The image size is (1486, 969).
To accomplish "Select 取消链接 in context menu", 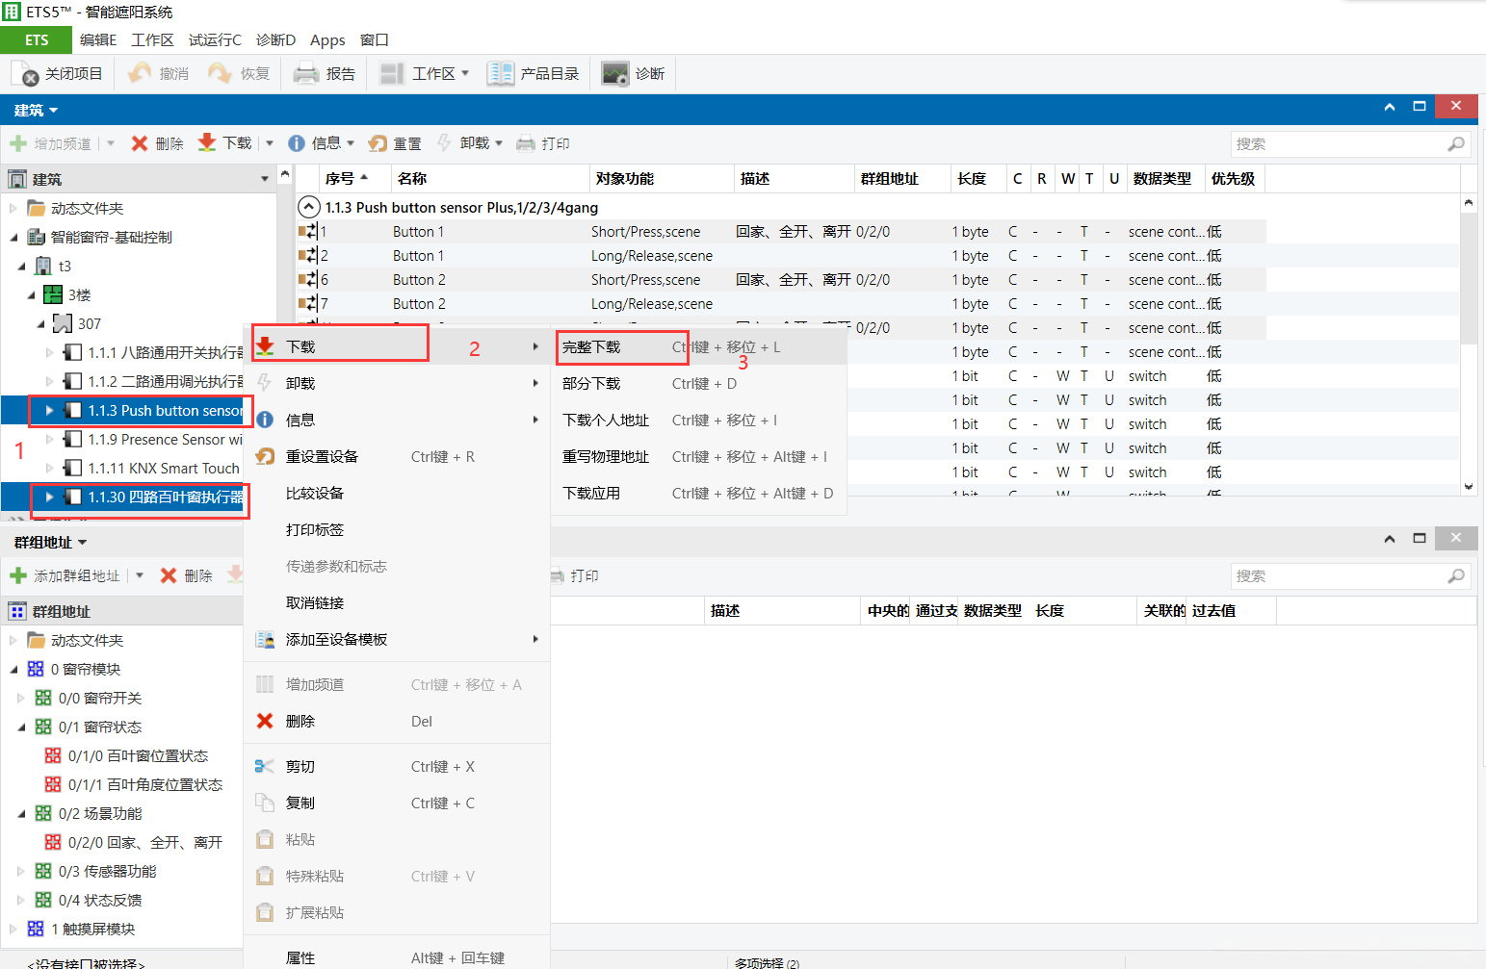I will 397,602.
